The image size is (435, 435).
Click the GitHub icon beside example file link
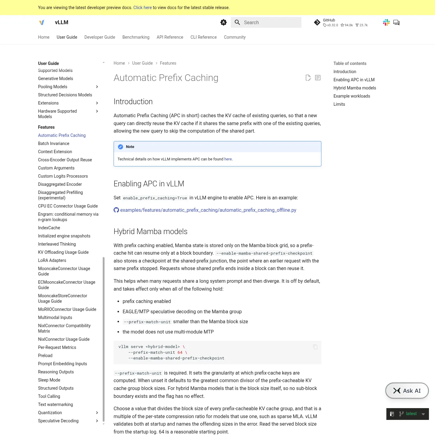tap(116, 210)
